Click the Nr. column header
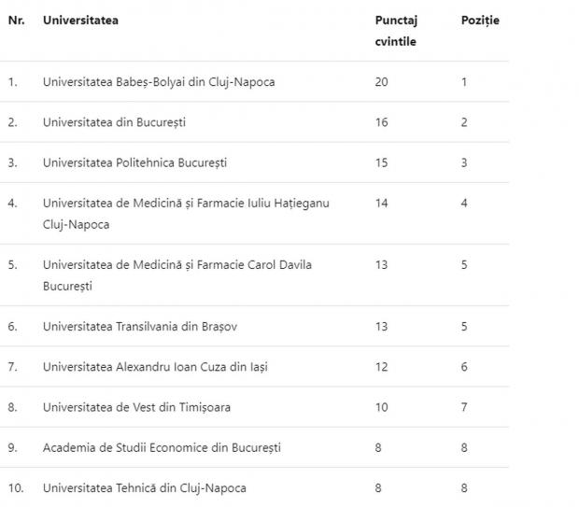 [x=16, y=21]
